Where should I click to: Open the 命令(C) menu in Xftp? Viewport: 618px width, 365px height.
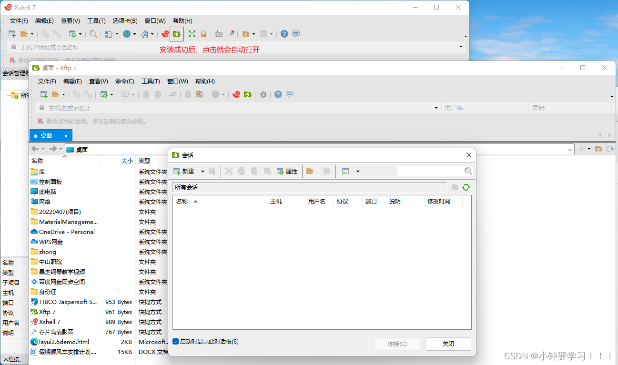click(x=125, y=81)
